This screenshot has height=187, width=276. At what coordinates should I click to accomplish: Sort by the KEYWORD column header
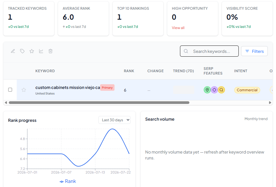click(45, 71)
